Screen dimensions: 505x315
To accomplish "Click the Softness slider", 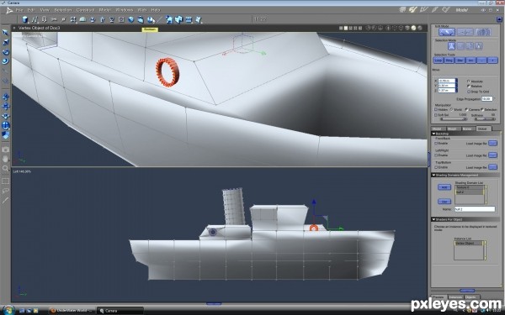I will [485, 118].
